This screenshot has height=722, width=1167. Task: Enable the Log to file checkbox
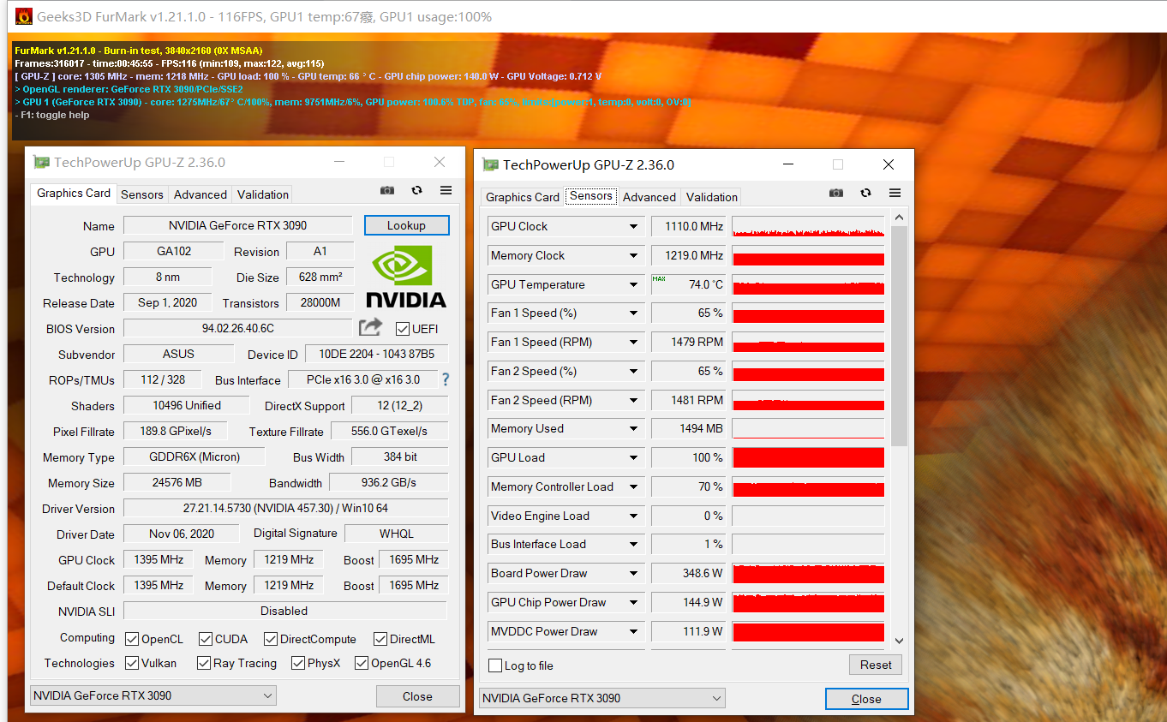495,665
